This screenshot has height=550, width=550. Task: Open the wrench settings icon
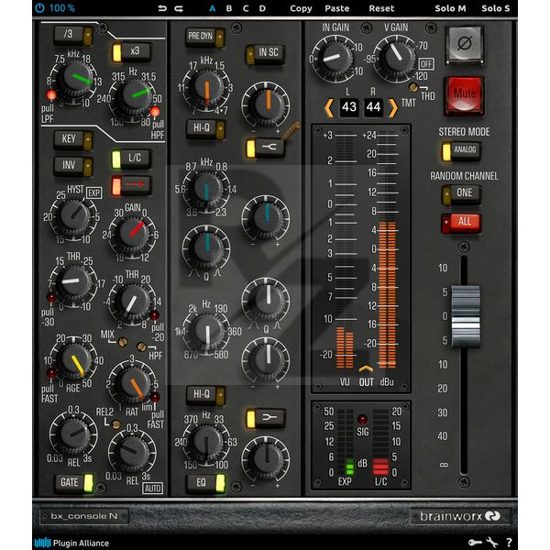492,543
